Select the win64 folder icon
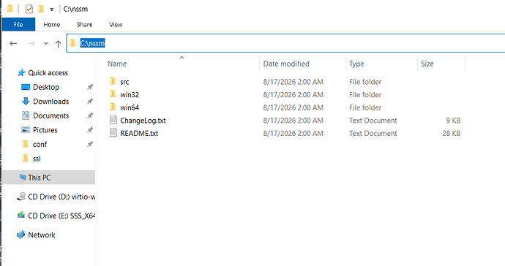 click(113, 107)
